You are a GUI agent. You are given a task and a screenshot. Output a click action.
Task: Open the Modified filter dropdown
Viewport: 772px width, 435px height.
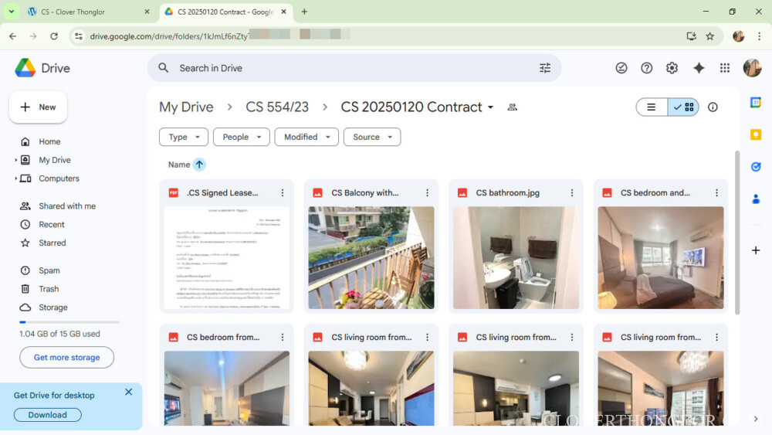[x=306, y=137]
